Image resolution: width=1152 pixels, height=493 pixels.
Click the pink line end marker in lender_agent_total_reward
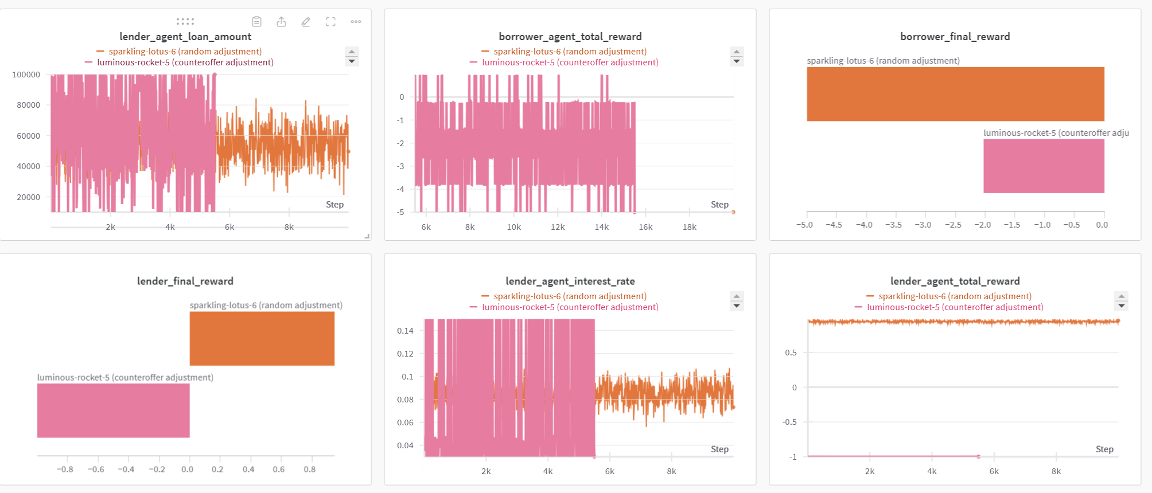click(979, 456)
